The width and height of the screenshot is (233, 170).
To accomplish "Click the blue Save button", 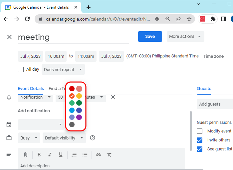I will (x=150, y=37).
